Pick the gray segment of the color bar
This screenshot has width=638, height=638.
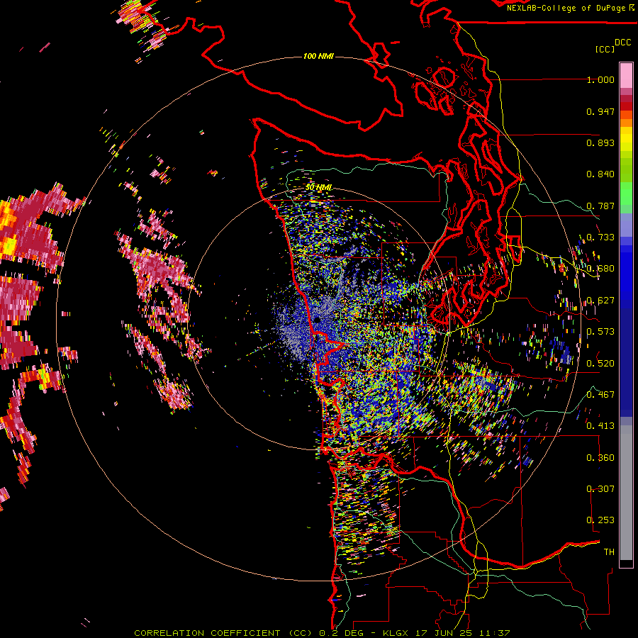click(626, 493)
